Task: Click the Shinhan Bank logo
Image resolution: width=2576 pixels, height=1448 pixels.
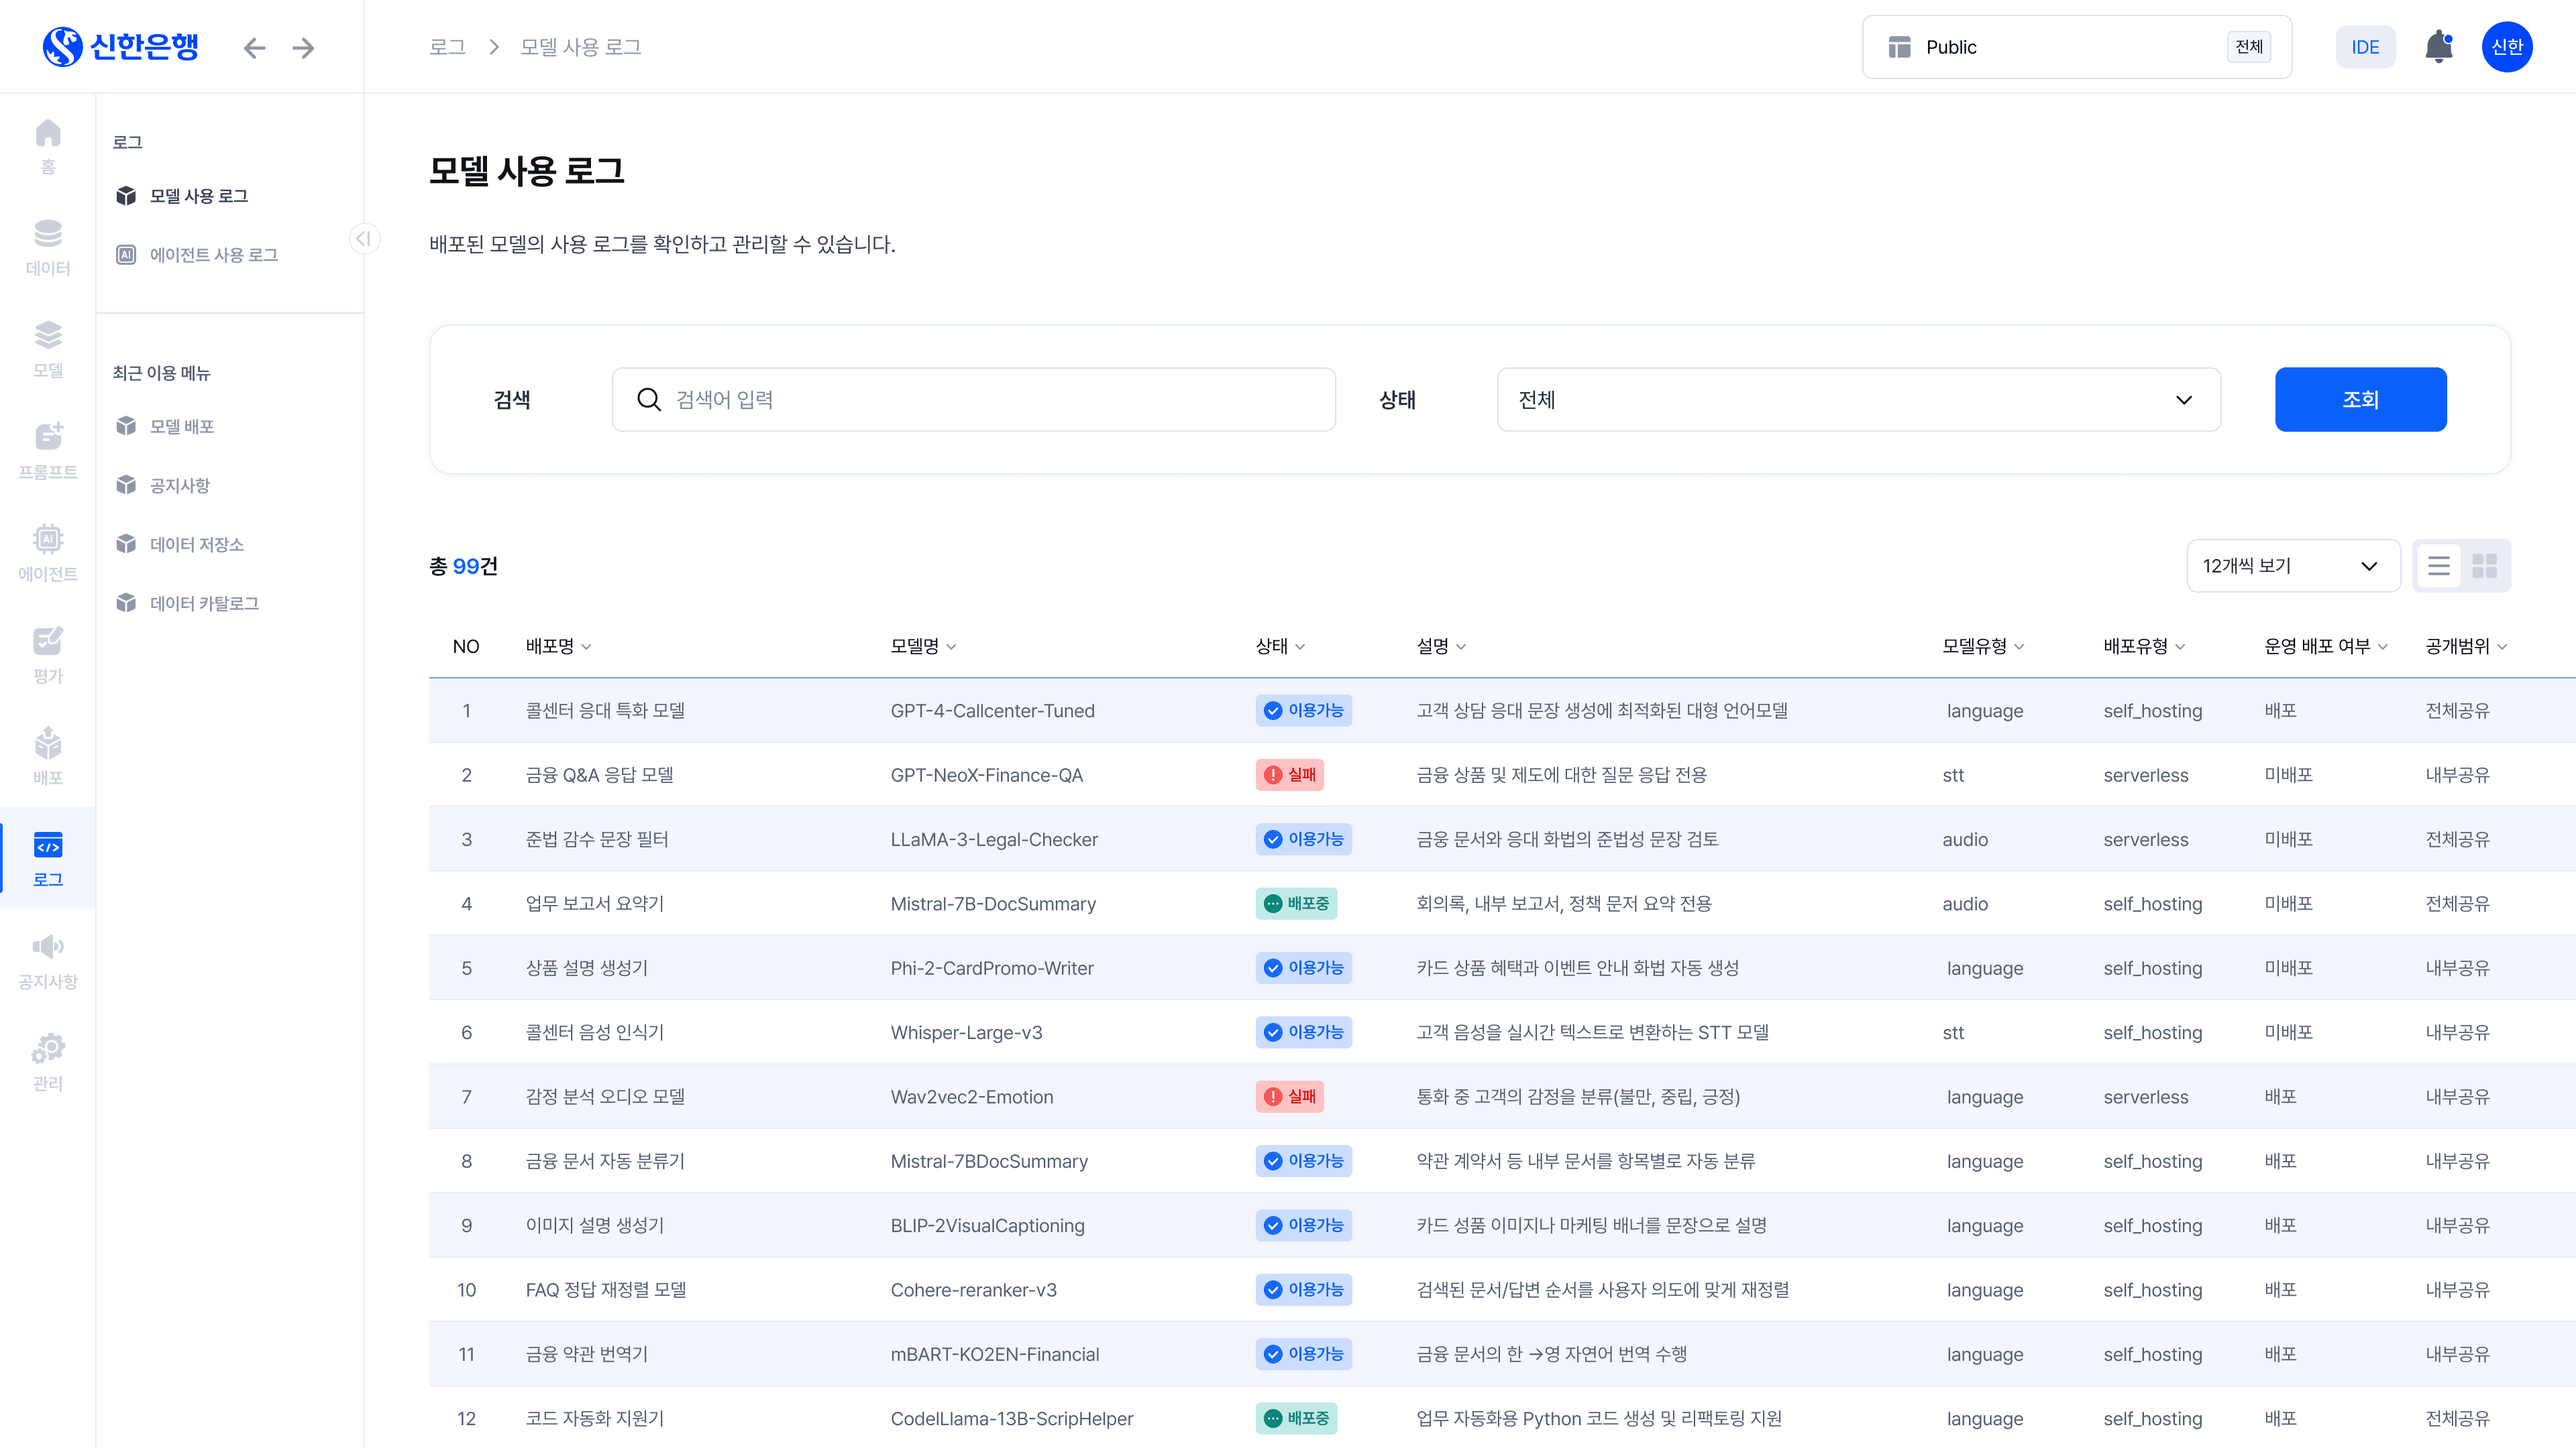Action: click(121, 47)
